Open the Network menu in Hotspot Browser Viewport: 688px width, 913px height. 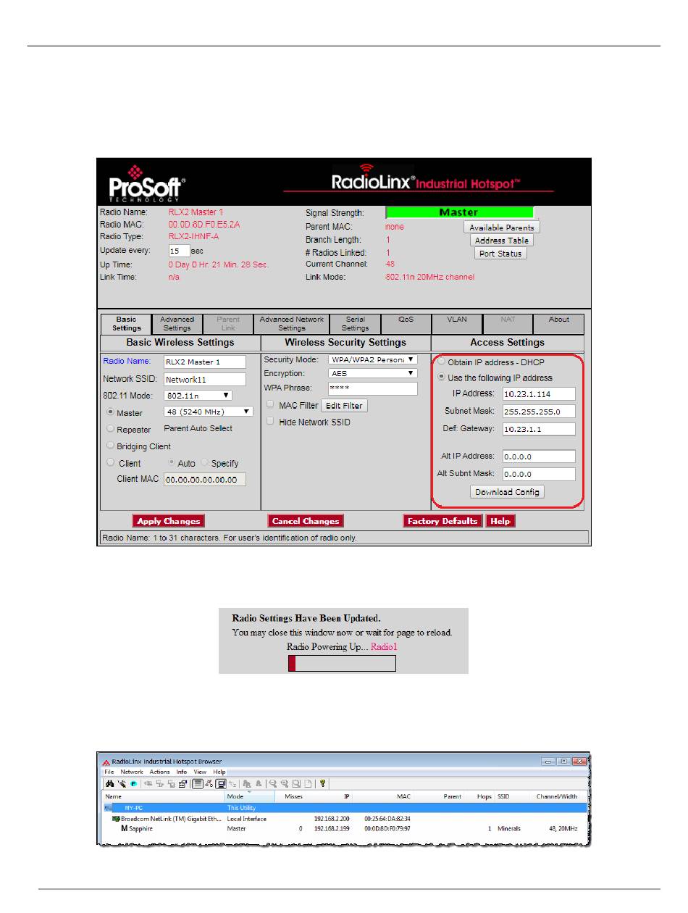[132, 772]
